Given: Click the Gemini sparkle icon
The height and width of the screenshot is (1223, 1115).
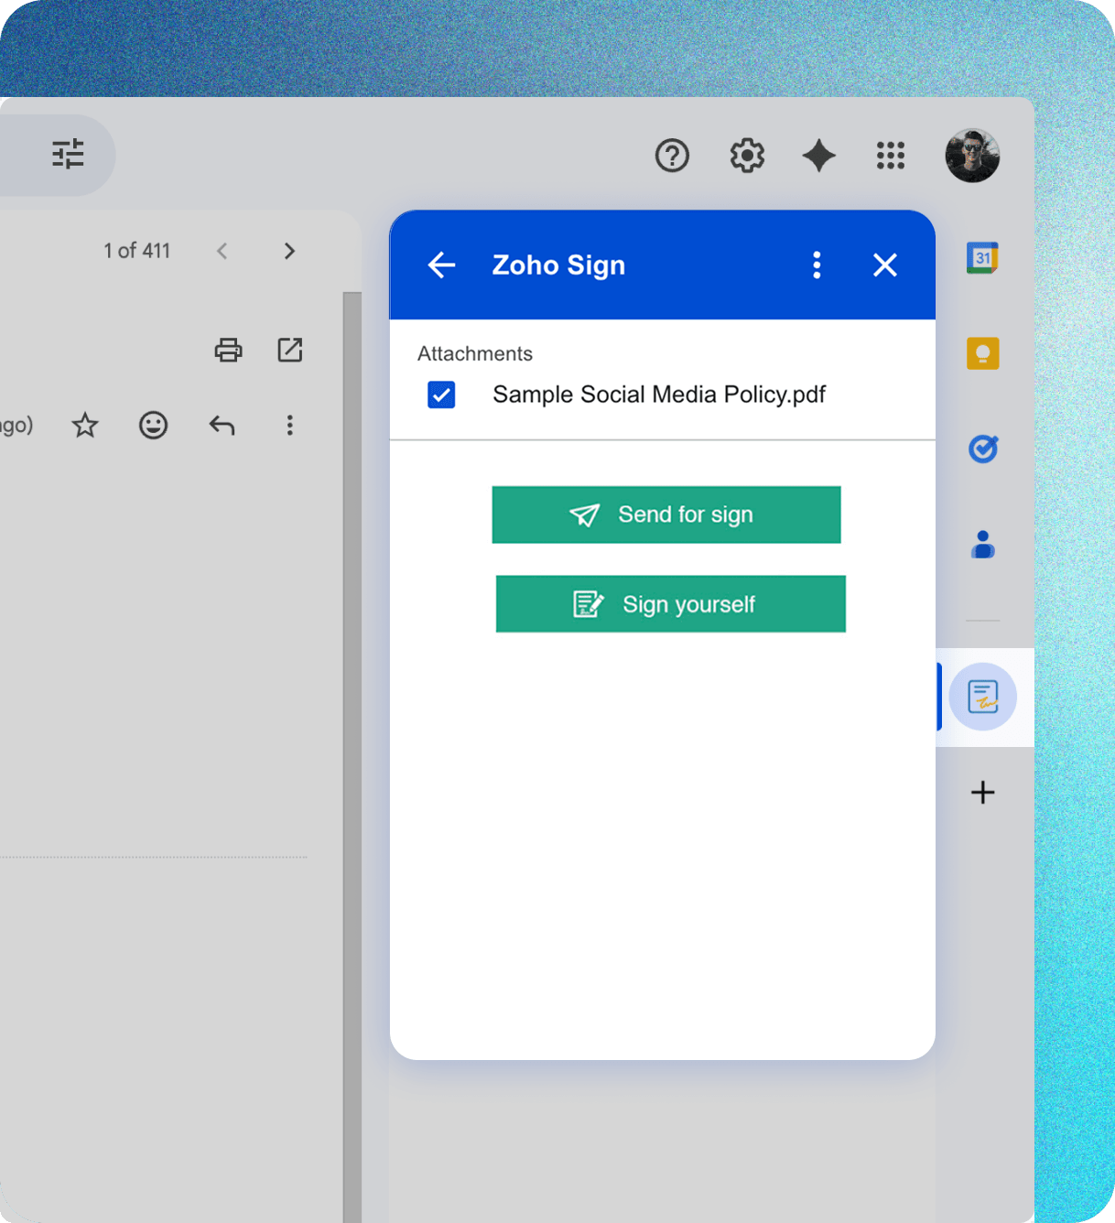Looking at the screenshot, I should coord(818,156).
